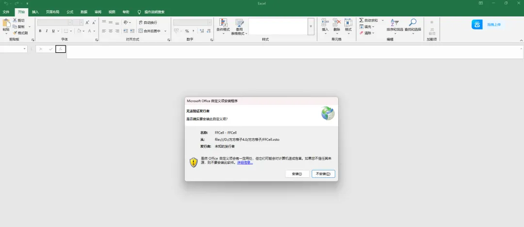The image size is (524, 227).
Task: Align text to middle of cell
Action: pyautogui.click(x=111, y=22)
